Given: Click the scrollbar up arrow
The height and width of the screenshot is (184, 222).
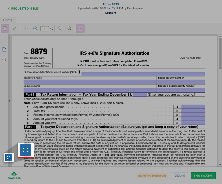Looking at the screenshot, I should coord(220,36).
